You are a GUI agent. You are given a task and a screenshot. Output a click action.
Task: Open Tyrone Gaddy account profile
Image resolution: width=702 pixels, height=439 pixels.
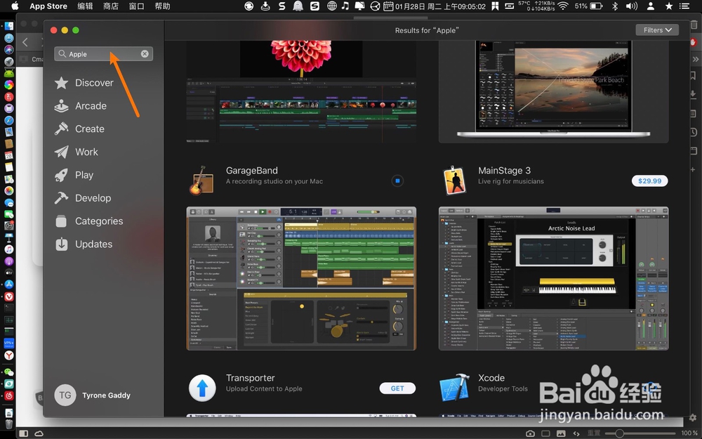coord(92,395)
